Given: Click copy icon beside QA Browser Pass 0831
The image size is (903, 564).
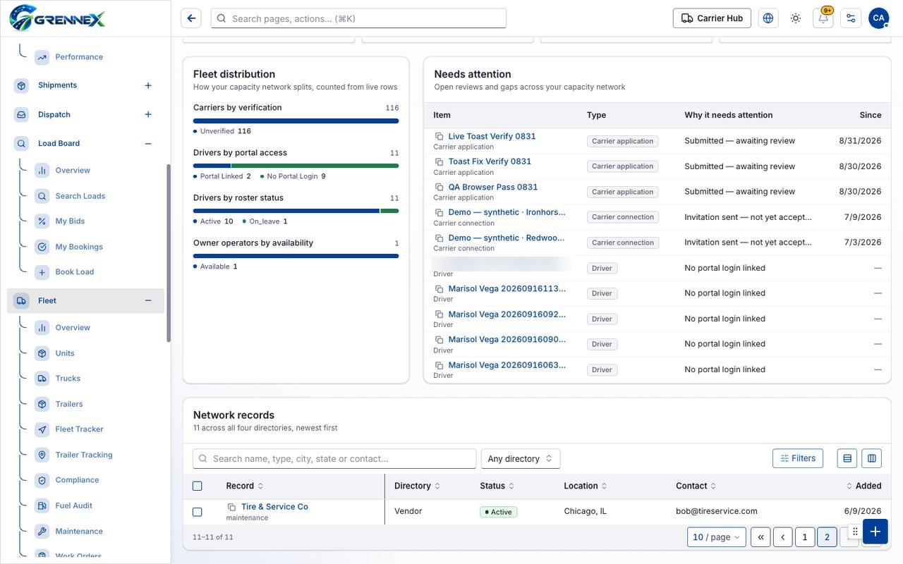Looking at the screenshot, I should [x=439, y=187].
